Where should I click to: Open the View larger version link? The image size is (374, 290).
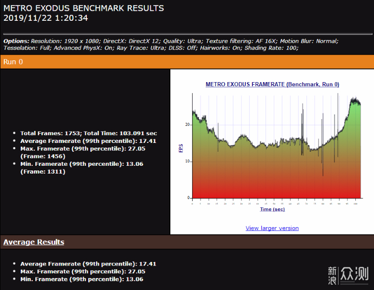[x=272, y=228]
